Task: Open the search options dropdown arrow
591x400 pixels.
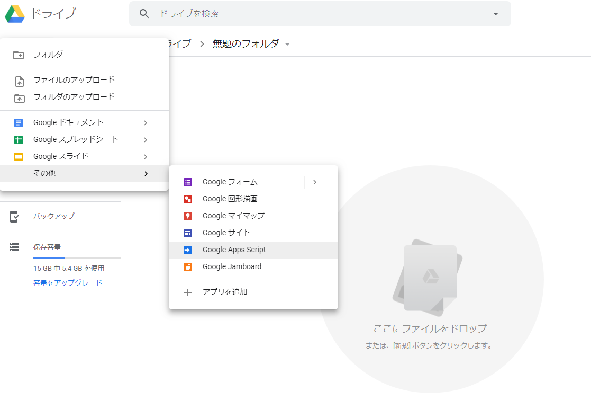Action: tap(496, 14)
